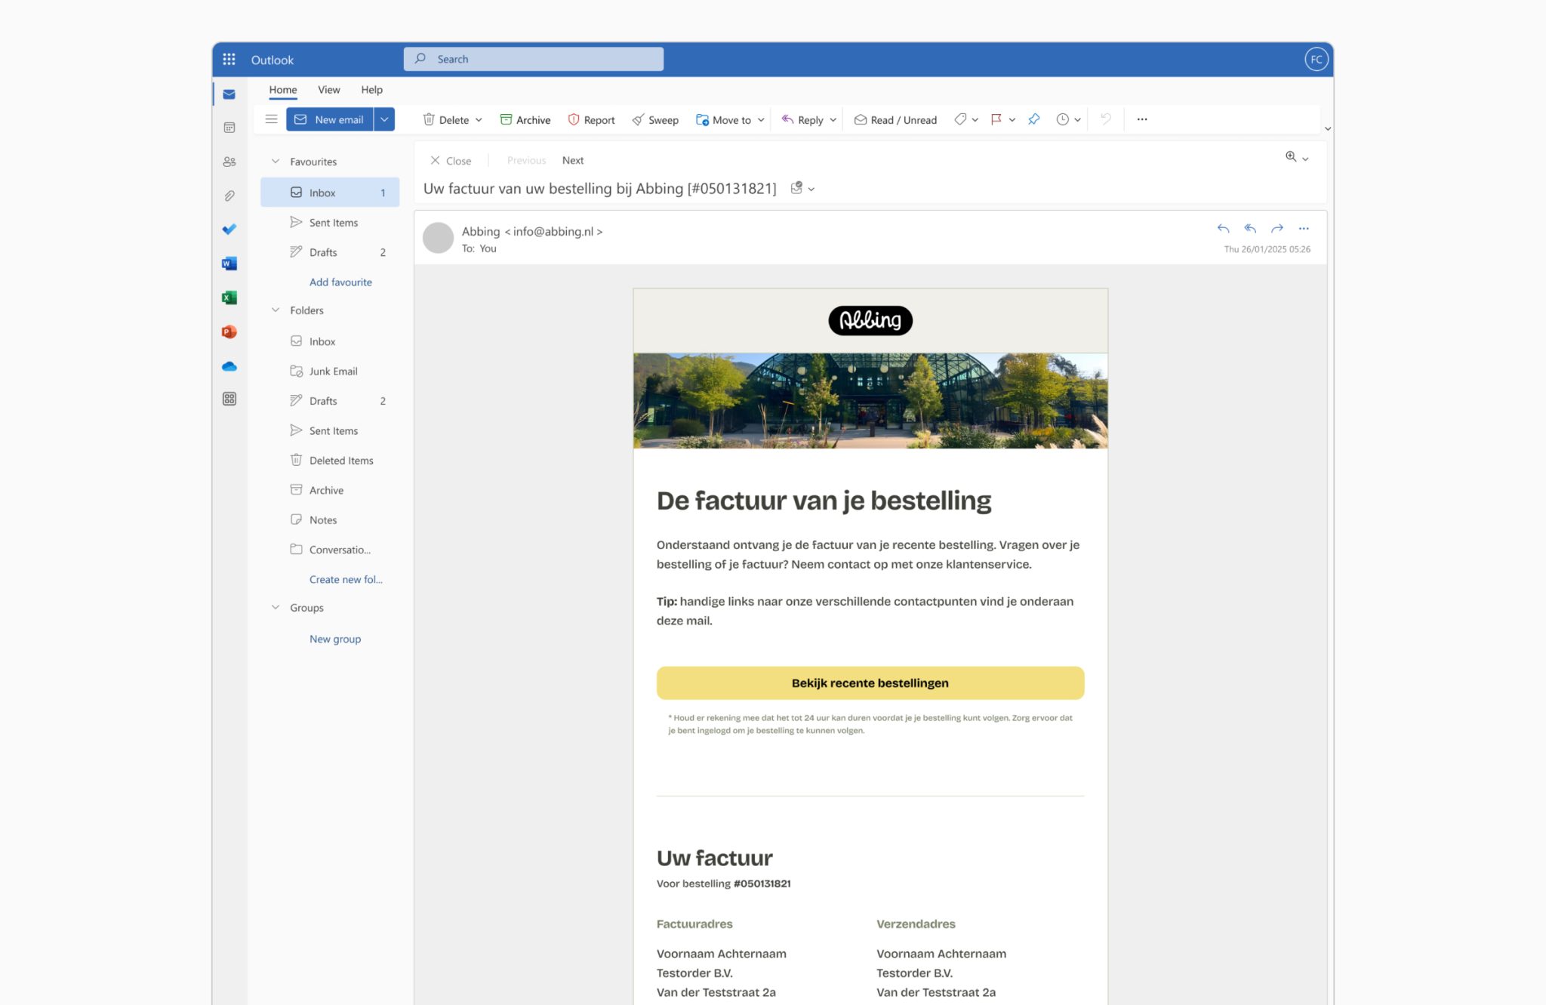The image size is (1546, 1005).
Task: Expand the Snooze dropdown arrow
Action: point(1078,120)
